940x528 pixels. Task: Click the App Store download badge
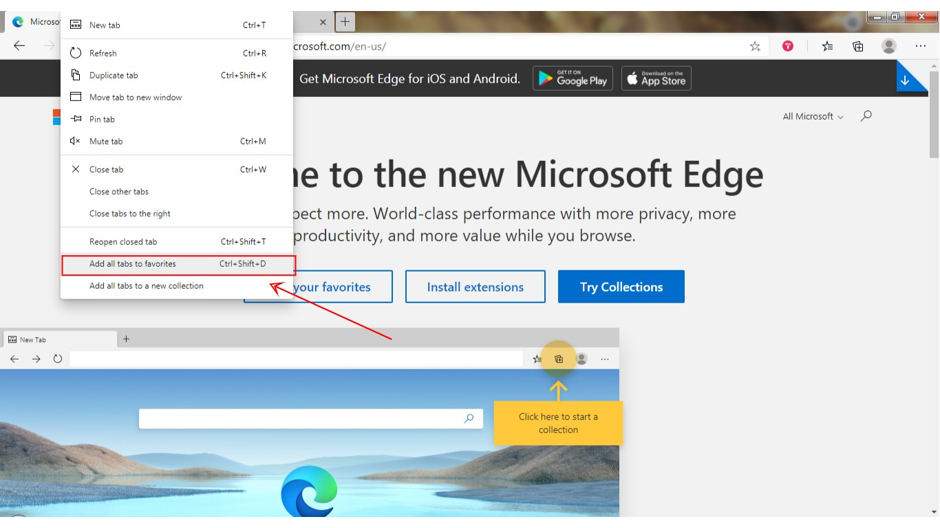(656, 78)
